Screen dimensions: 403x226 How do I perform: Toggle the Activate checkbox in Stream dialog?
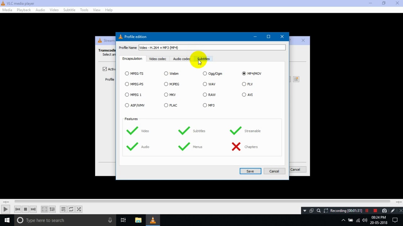pos(105,69)
